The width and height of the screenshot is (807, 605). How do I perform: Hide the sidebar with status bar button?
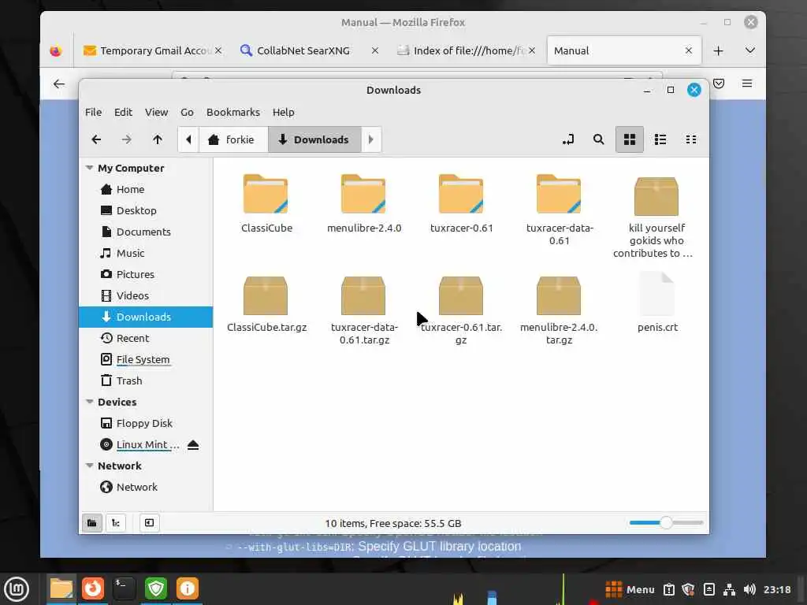coord(149,523)
